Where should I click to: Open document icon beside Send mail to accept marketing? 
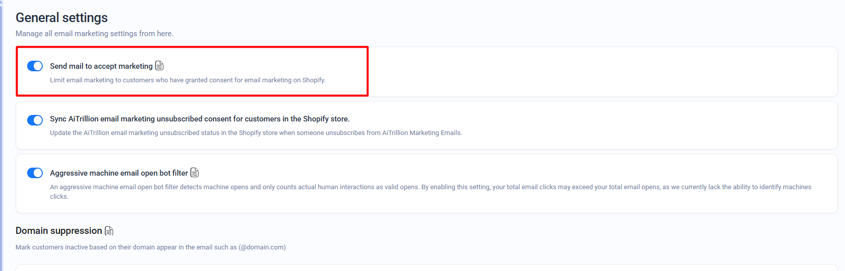tap(160, 66)
